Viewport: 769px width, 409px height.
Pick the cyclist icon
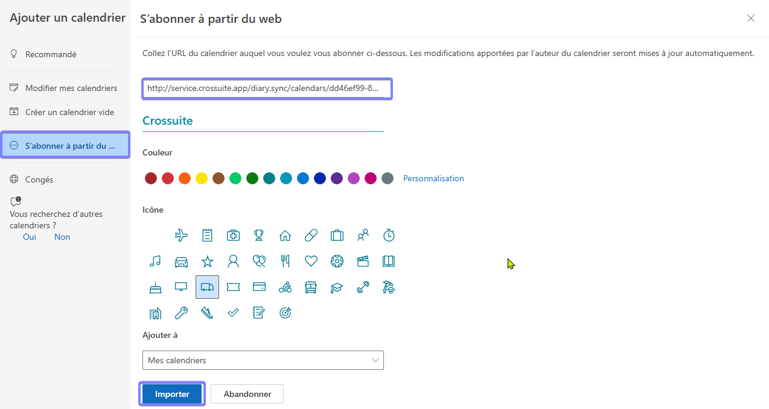[285, 287]
